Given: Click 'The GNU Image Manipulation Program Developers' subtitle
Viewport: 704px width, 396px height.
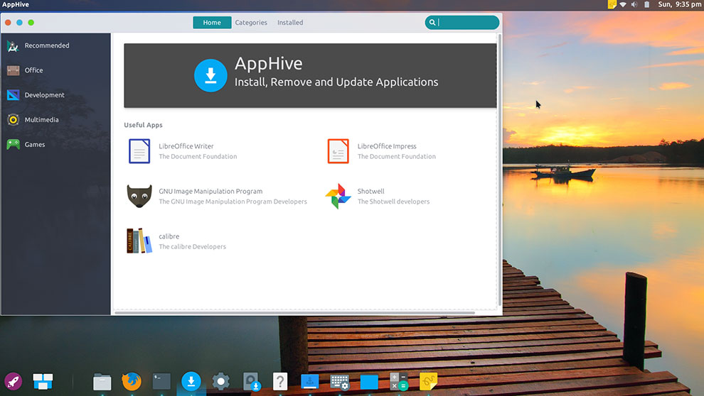Looking at the screenshot, I should [x=233, y=202].
